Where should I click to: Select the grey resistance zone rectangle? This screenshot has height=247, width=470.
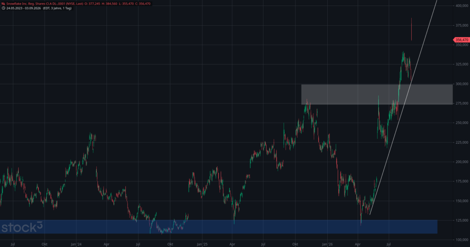pyautogui.click(x=377, y=94)
